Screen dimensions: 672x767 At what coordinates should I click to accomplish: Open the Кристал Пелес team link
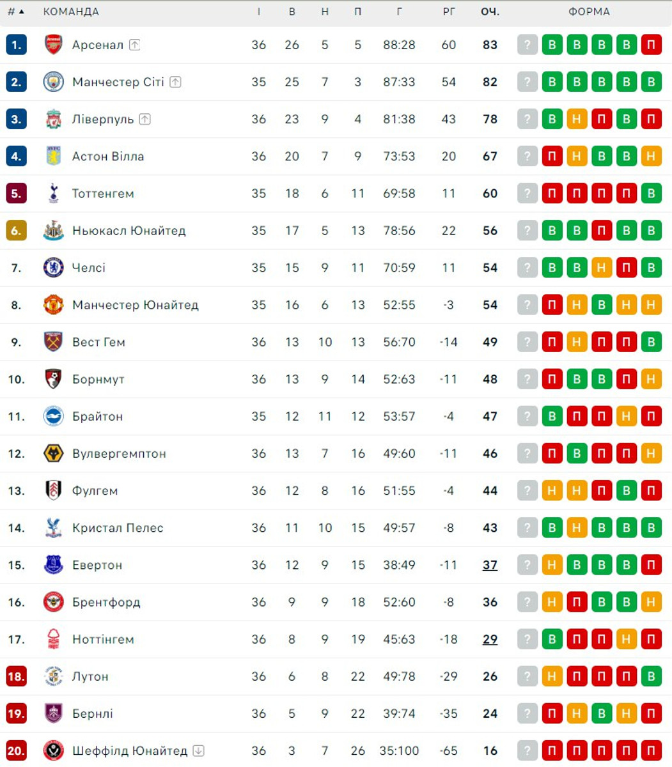[x=118, y=527]
